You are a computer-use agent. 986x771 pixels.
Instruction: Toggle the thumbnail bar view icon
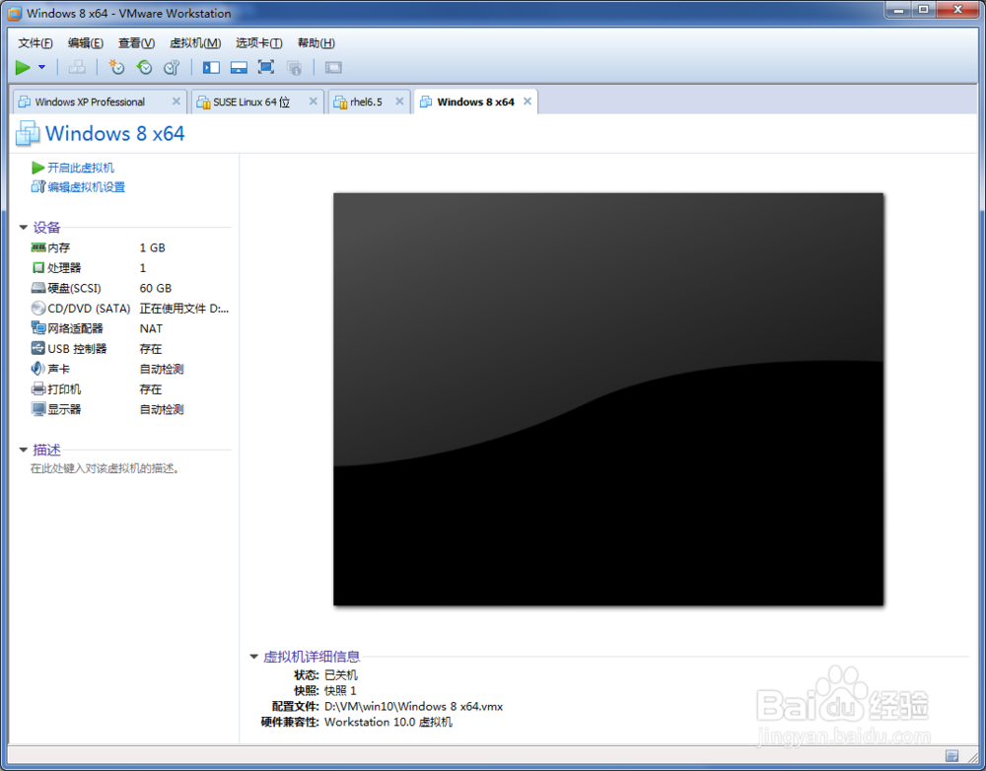(x=239, y=67)
